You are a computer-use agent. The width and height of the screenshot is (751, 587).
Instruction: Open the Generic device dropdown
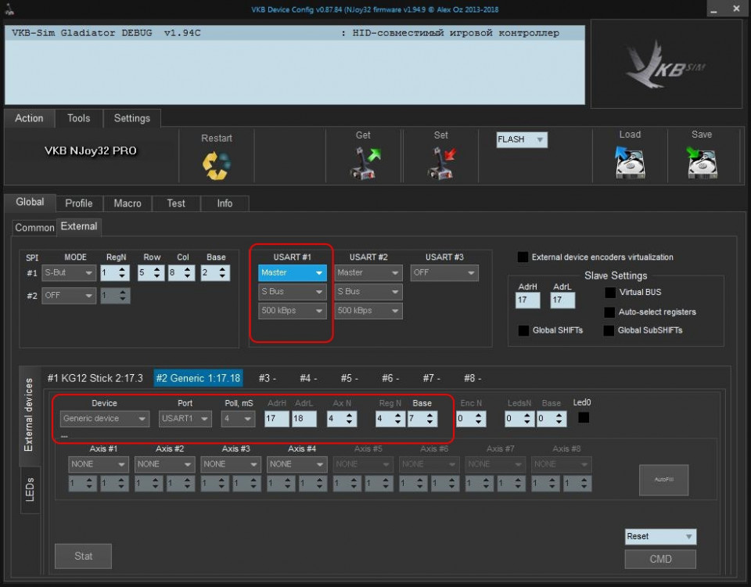[105, 419]
